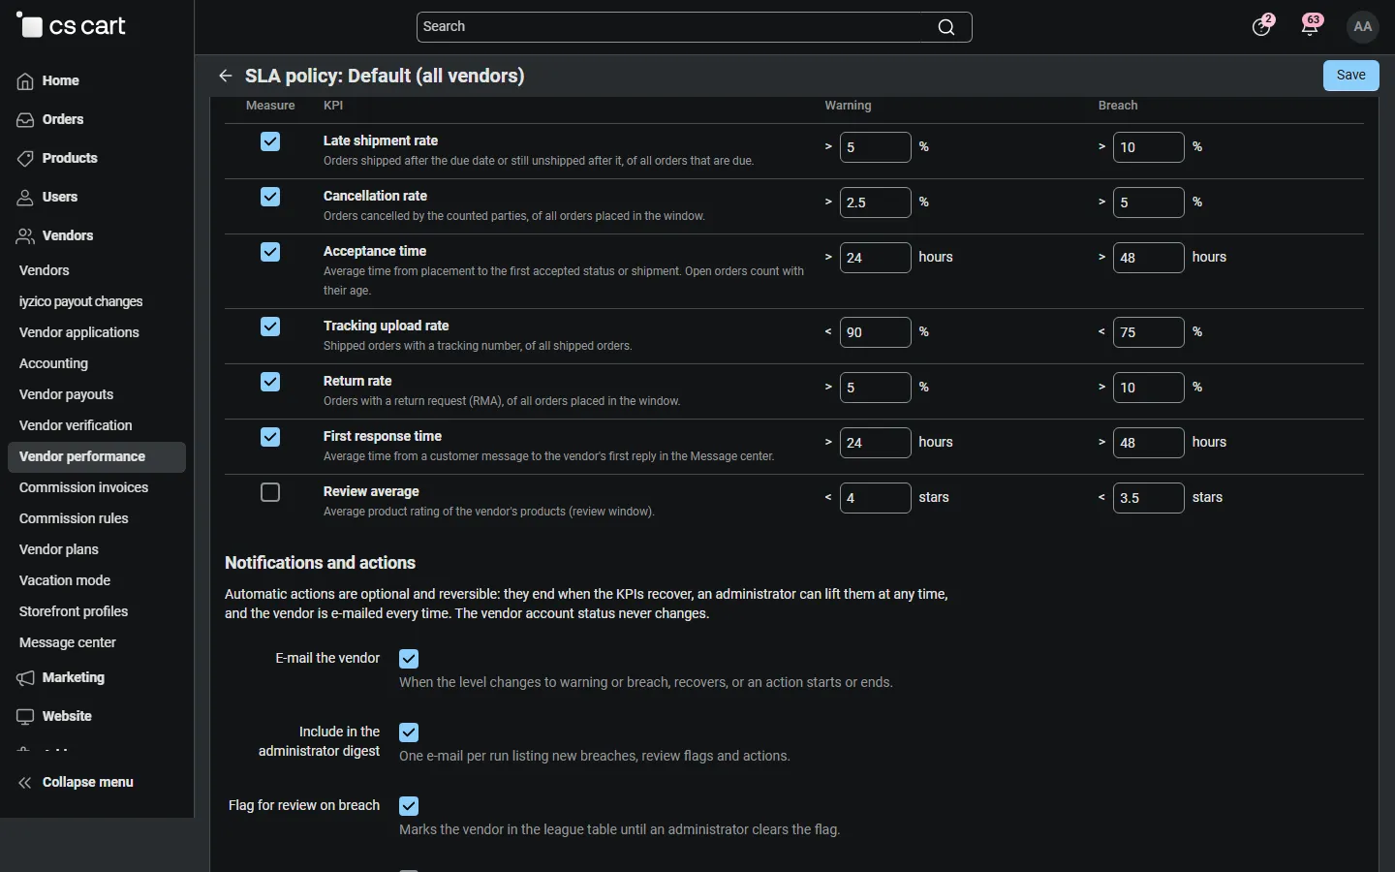Open iyzico payout changes in the sidebar
1395x872 pixels.
(81, 301)
